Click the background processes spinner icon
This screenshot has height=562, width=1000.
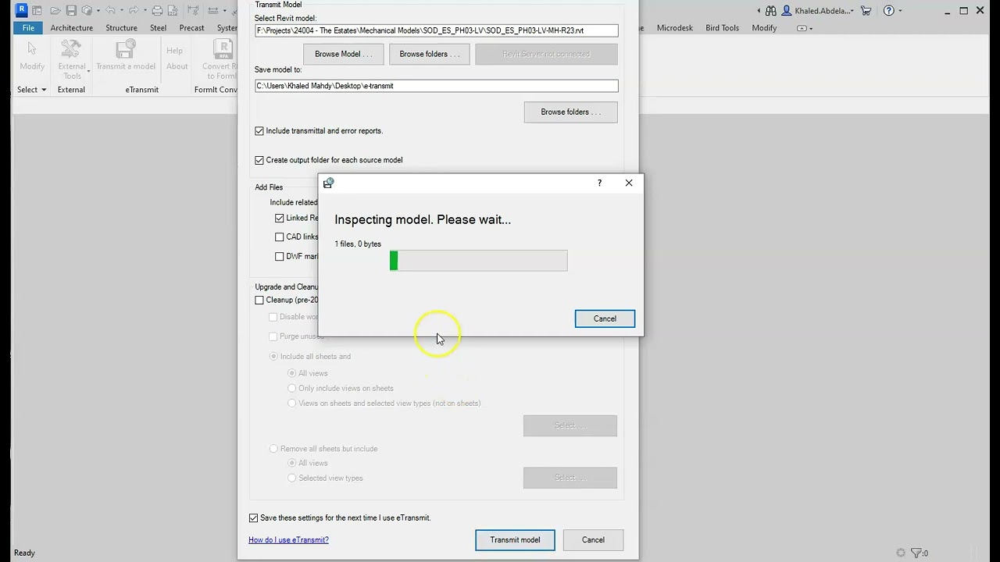[901, 553]
